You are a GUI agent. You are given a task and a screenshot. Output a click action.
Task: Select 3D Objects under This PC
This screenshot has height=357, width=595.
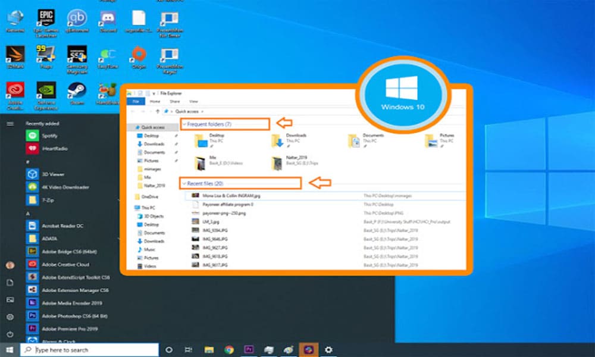click(x=151, y=216)
